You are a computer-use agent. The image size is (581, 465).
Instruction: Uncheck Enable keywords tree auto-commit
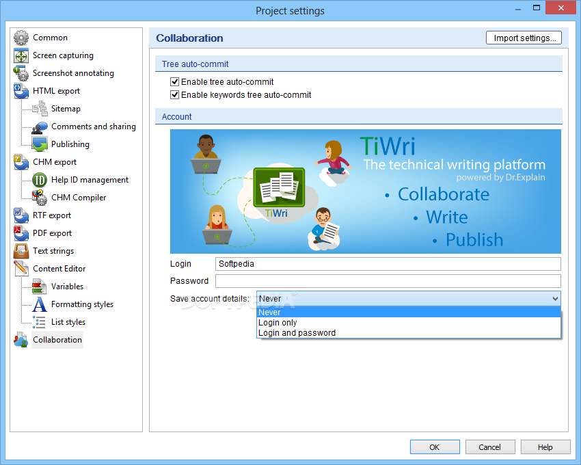(174, 95)
